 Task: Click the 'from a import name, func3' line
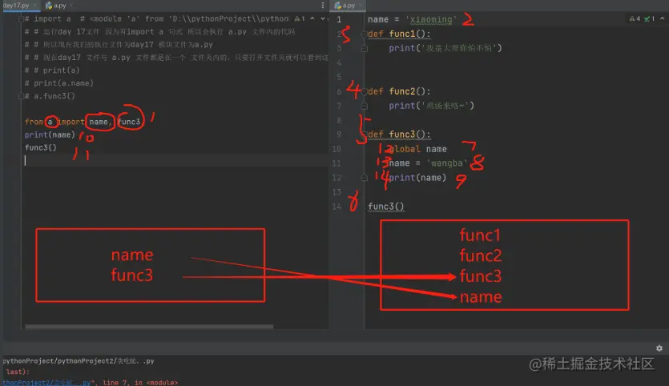click(x=83, y=122)
